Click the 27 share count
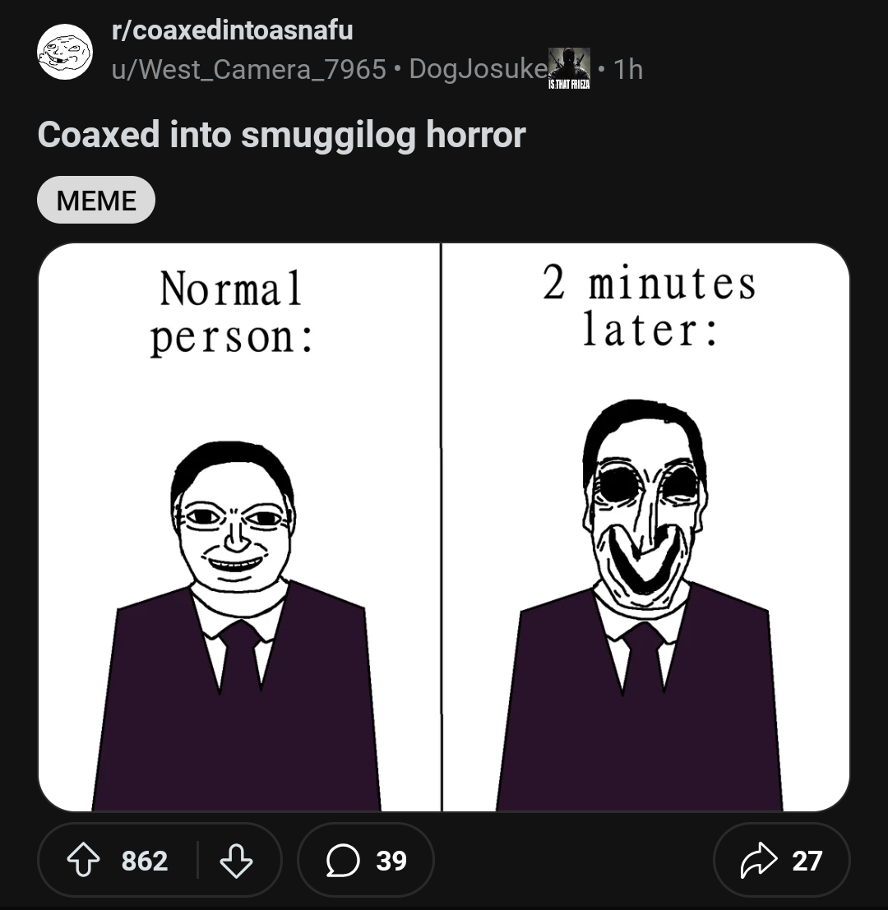 pyautogui.click(x=807, y=860)
